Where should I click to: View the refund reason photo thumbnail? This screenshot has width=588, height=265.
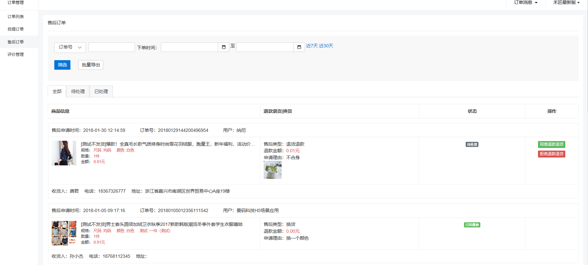(272, 170)
